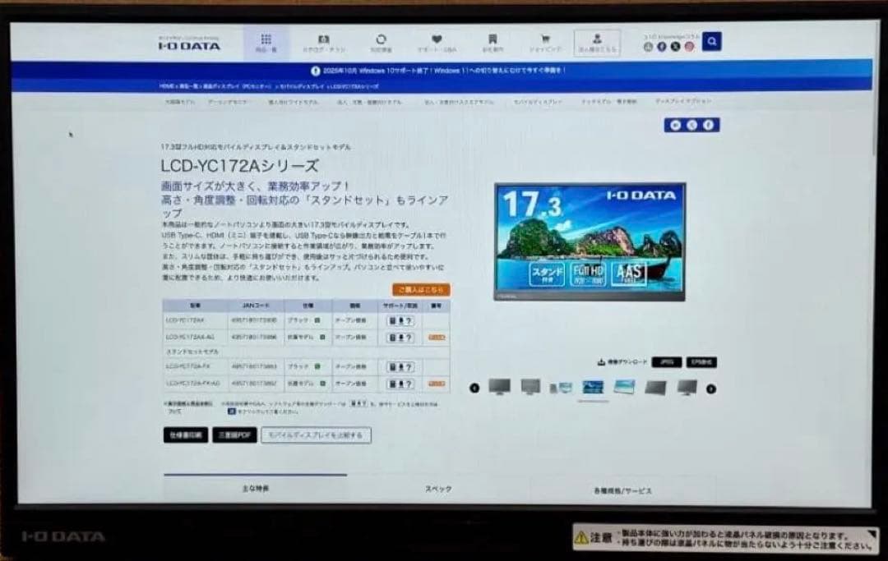
Task: Open the catalog icon カタログ・チラシ
Action: pos(326,38)
